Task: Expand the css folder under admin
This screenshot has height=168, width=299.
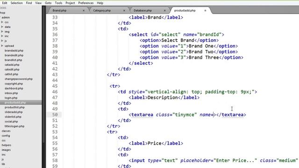Action: click(2, 22)
